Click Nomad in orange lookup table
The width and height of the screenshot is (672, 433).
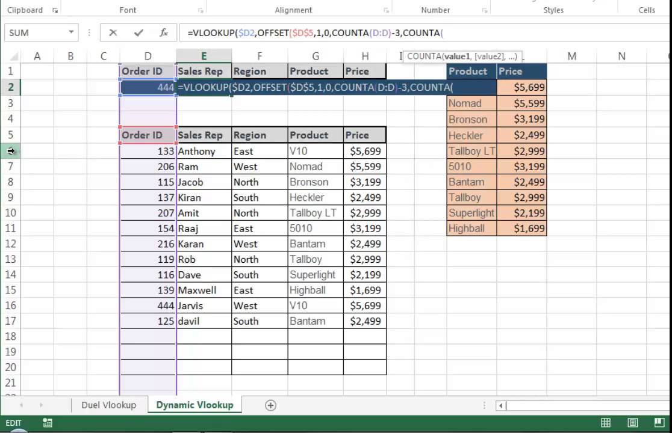point(471,103)
